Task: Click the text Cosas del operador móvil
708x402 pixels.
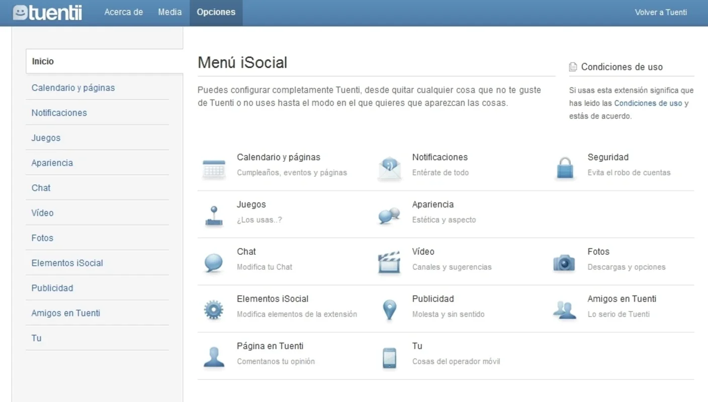Action: tap(456, 361)
